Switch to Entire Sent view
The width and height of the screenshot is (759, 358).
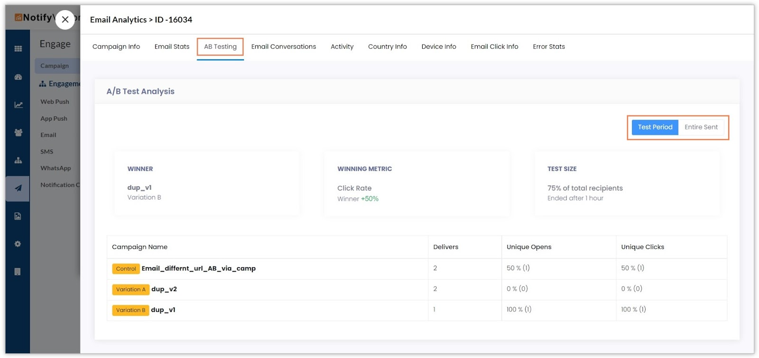tap(701, 127)
